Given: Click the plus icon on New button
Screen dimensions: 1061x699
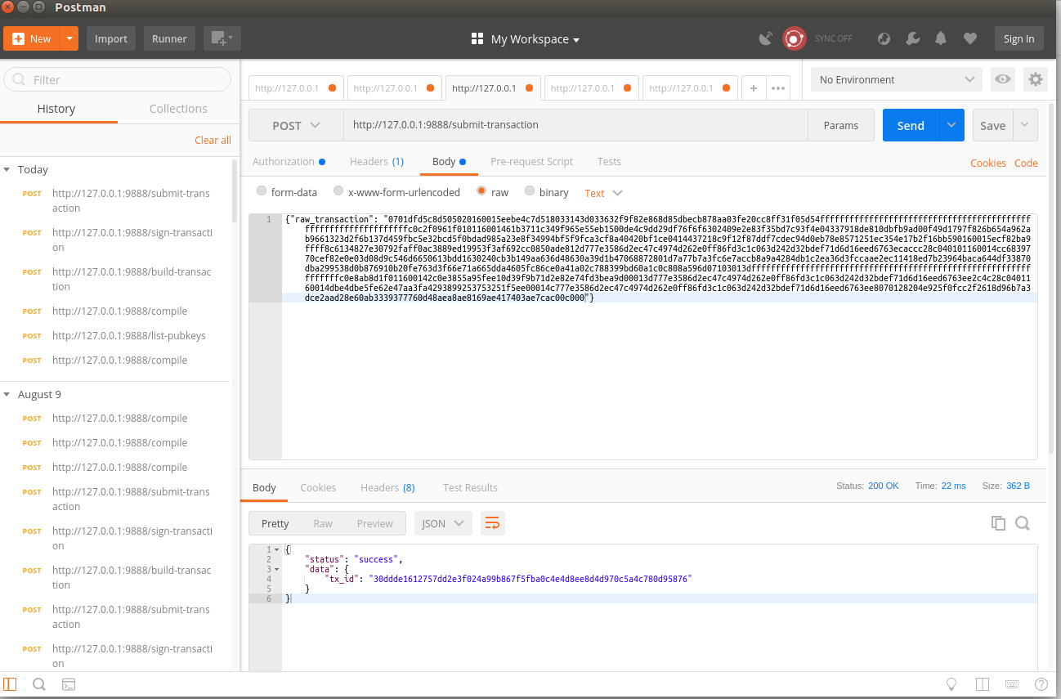Looking at the screenshot, I should [18, 38].
